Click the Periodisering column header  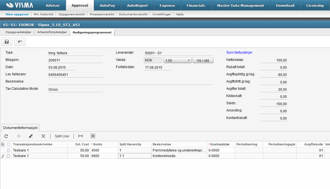click(249, 144)
